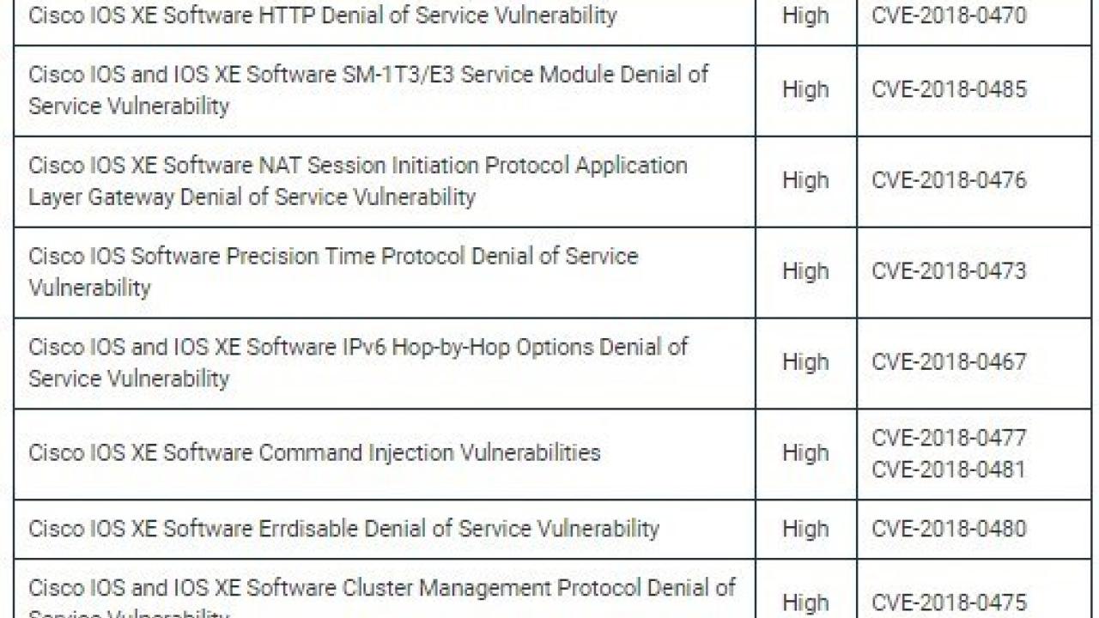
Task: Select CVE-2018-0475 entry
Action: [949, 603]
